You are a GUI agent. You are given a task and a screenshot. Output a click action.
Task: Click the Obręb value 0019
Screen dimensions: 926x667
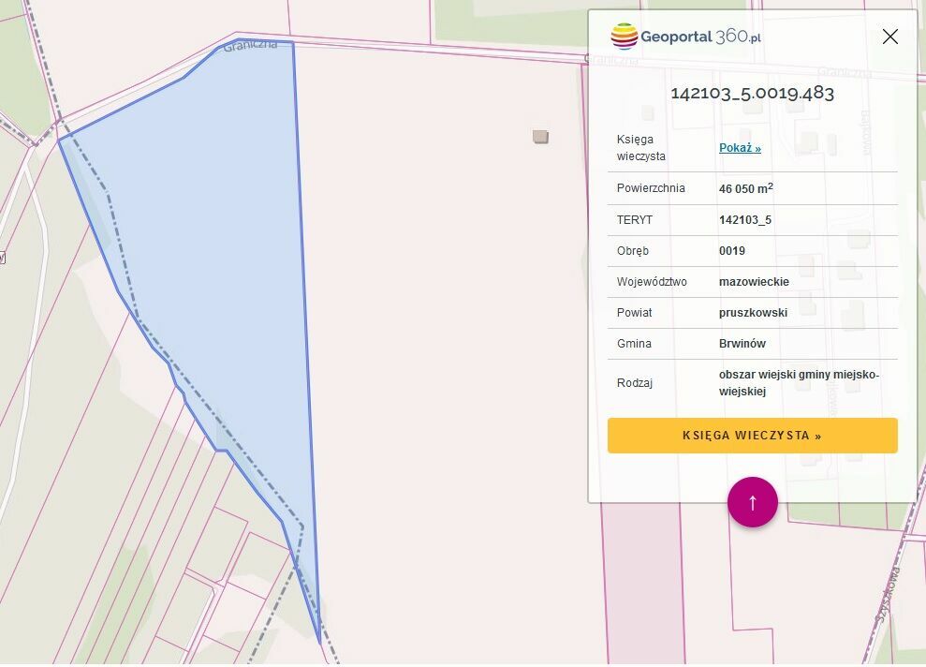point(732,251)
